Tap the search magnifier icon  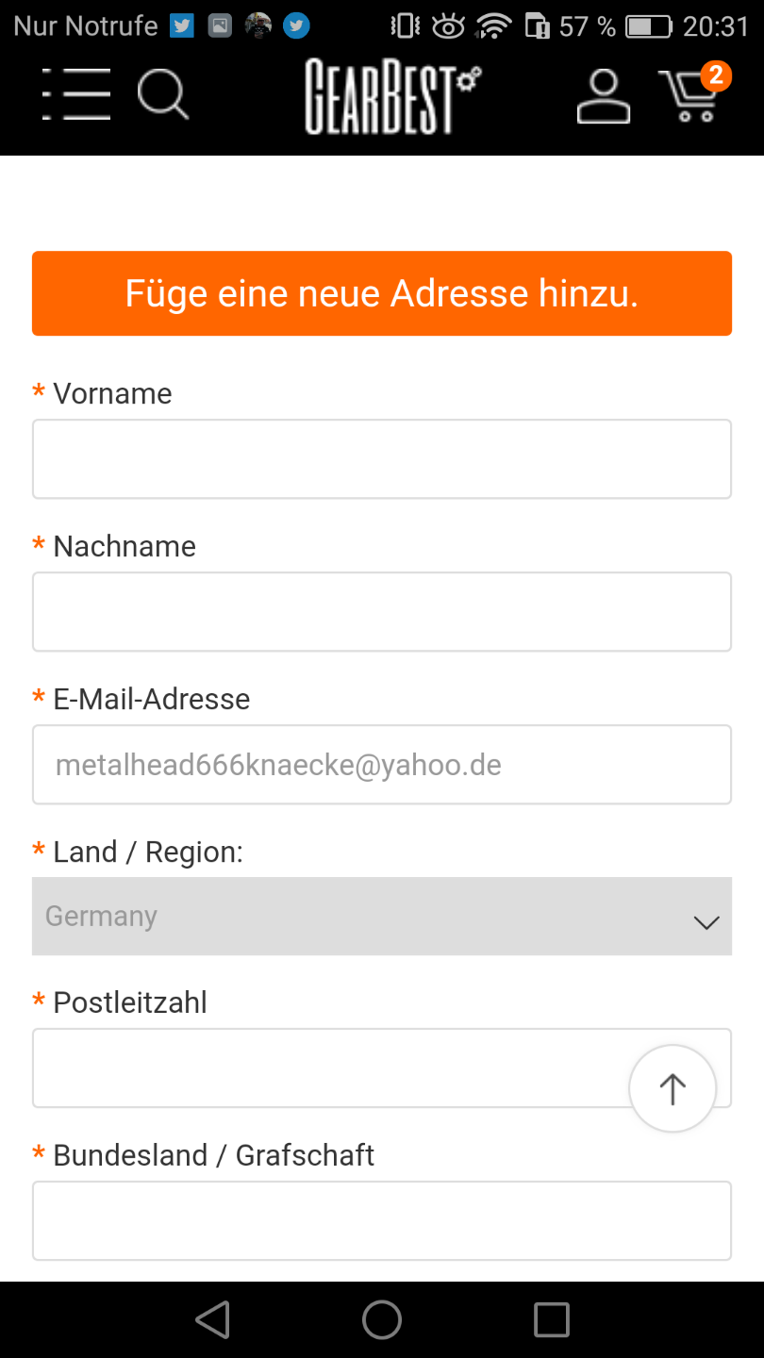click(163, 94)
